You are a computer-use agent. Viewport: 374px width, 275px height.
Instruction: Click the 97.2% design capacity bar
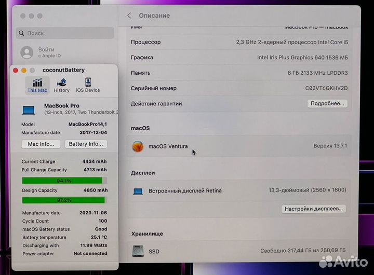click(64, 200)
